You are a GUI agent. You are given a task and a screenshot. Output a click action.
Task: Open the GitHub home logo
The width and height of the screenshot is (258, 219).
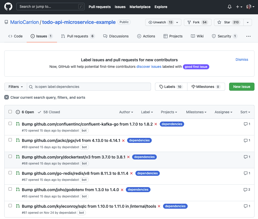coord(8,7)
